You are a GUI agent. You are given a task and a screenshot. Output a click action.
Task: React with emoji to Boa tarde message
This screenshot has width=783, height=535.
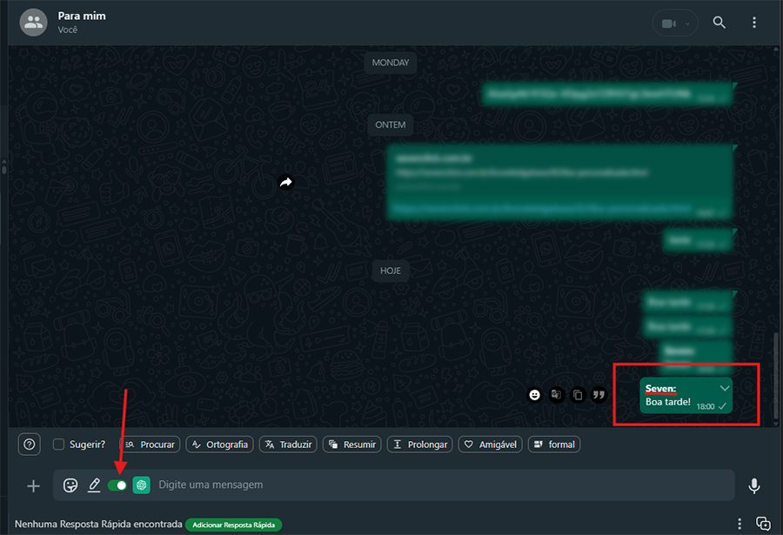tap(534, 395)
